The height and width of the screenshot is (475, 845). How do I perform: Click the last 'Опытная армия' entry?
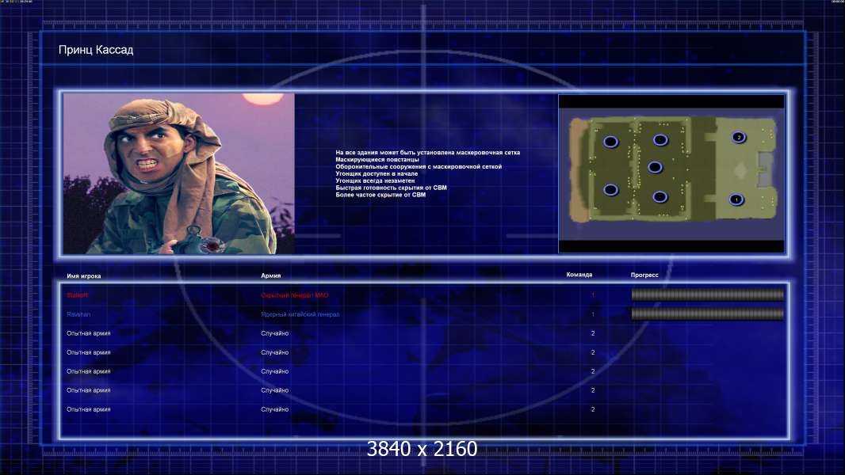pyautogui.click(x=88, y=409)
